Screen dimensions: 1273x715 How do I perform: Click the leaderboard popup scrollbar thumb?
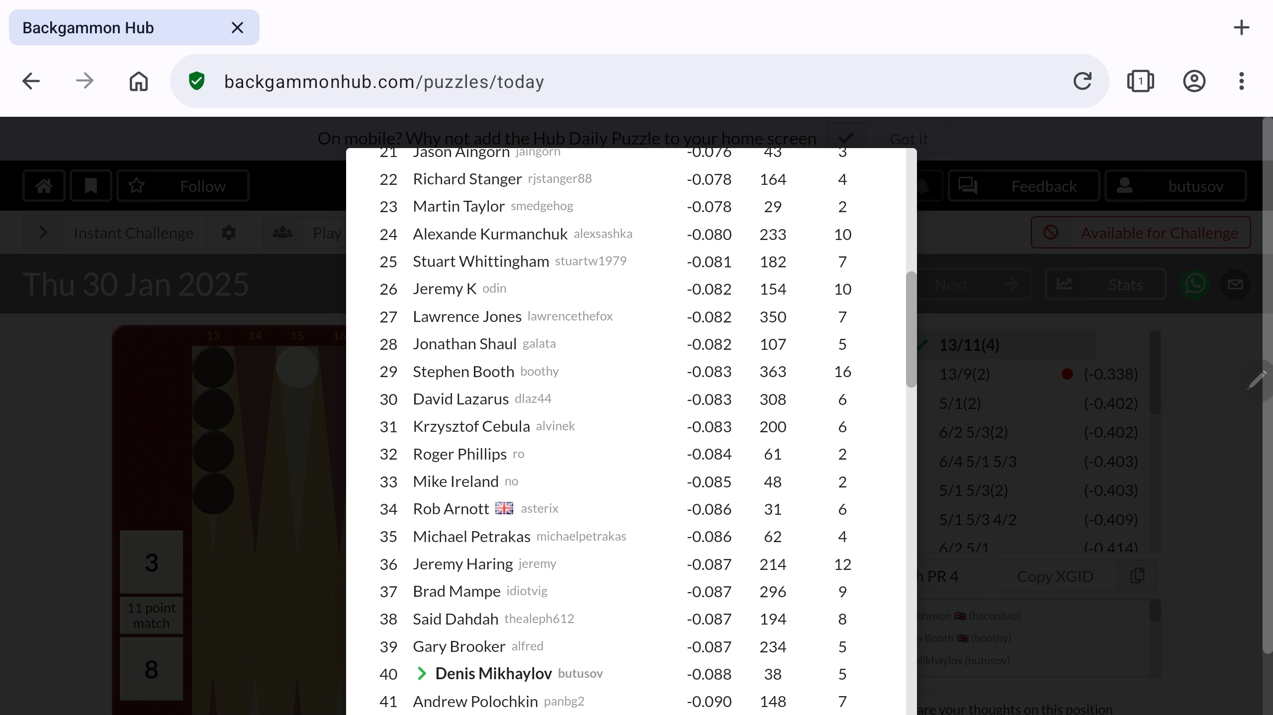(911, 329)
